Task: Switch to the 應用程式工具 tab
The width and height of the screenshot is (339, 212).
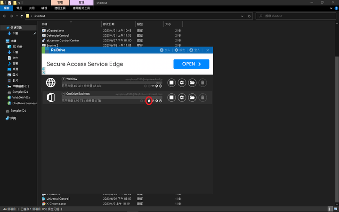Action: (81, 8)
